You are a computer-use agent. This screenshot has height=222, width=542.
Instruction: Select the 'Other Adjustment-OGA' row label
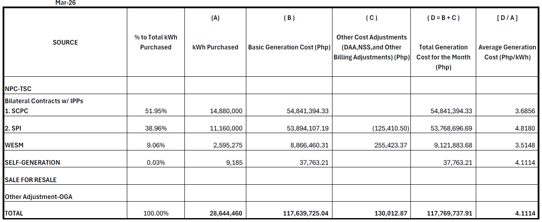[x=39, y=197]
